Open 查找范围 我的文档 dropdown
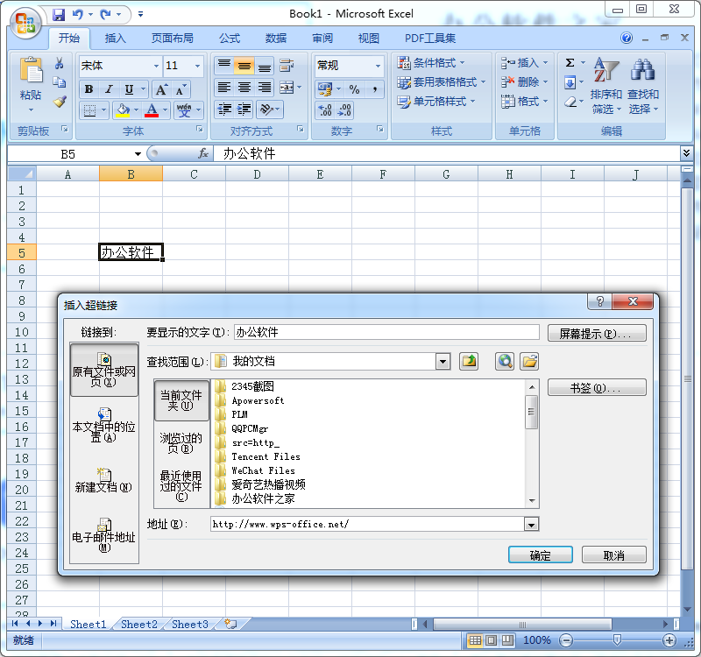The height and width of the screenshot is (657, 701). [x=443, y=361]
